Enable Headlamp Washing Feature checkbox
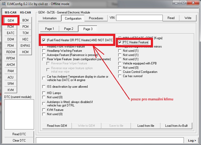 click(x=44, y=51)
